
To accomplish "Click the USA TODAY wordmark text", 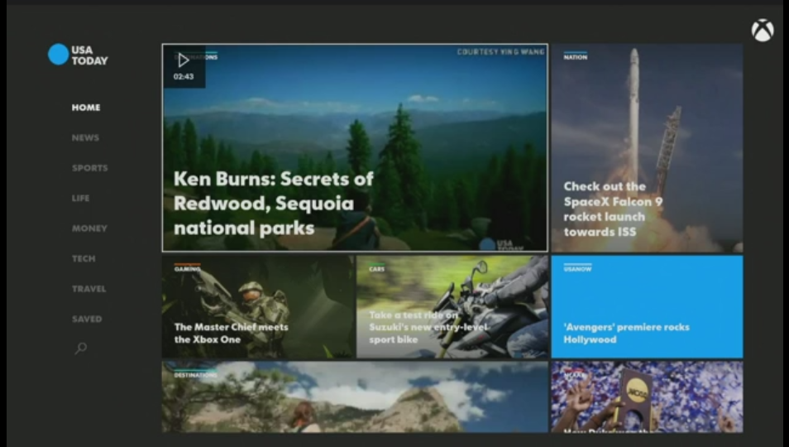I will click(89, 55).
